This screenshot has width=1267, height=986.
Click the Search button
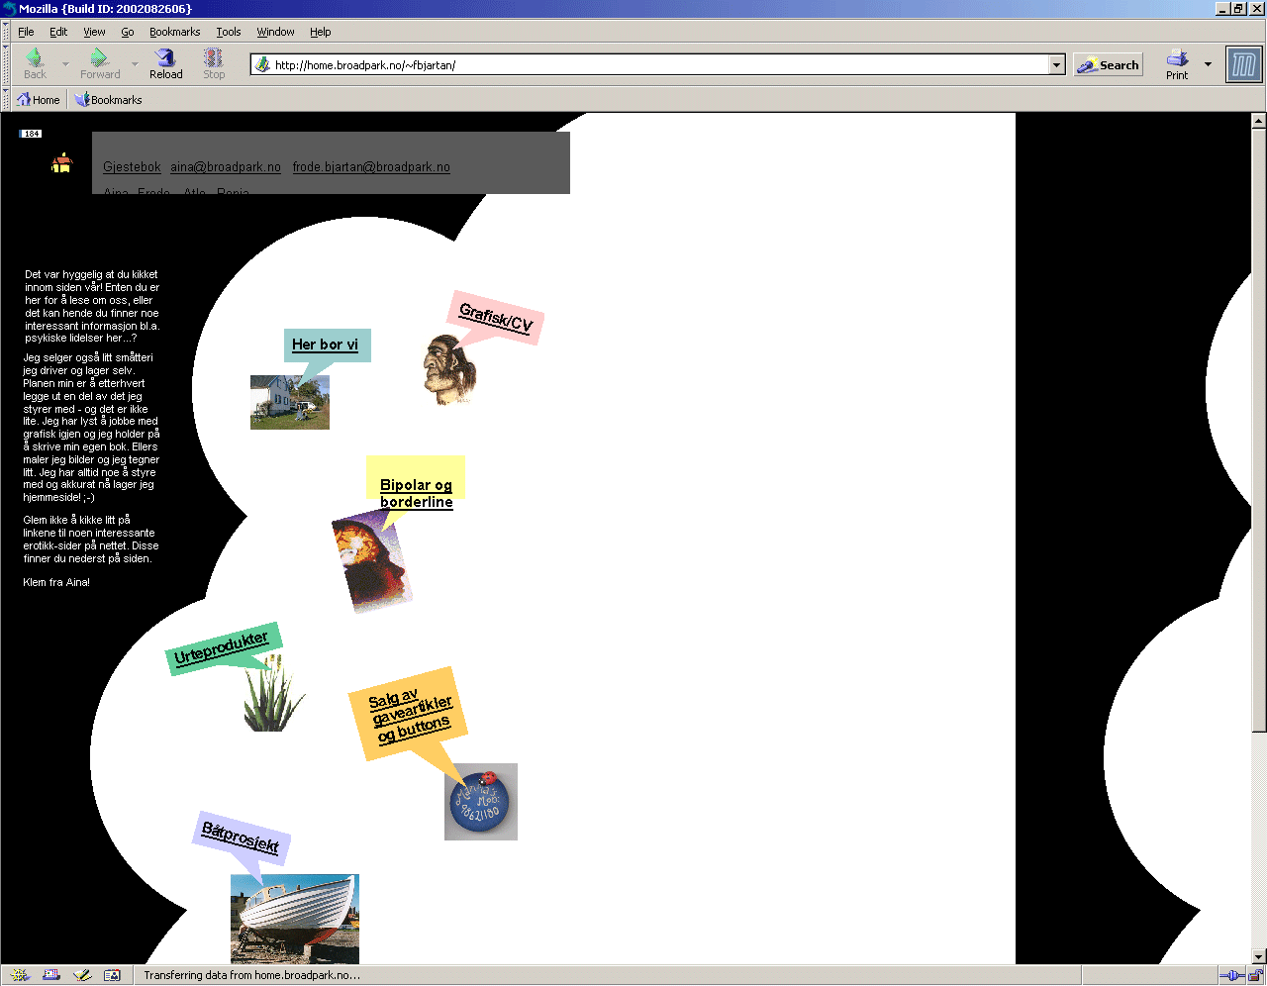pyautogui.click(x=1108, y=65)
